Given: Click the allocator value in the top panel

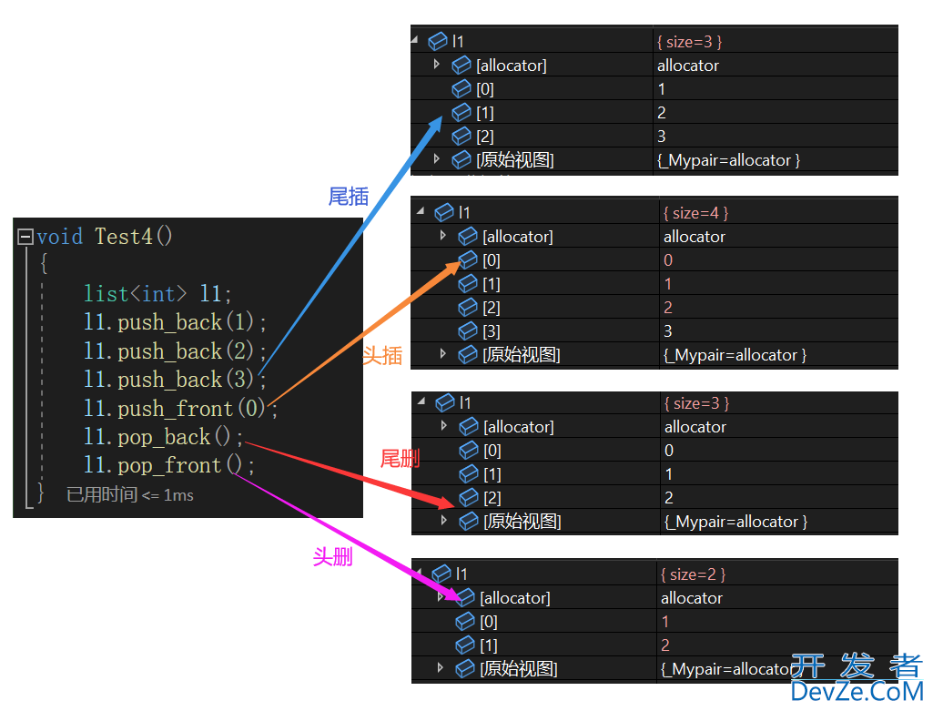Looking at the screenshot, I should coord(688,66).
